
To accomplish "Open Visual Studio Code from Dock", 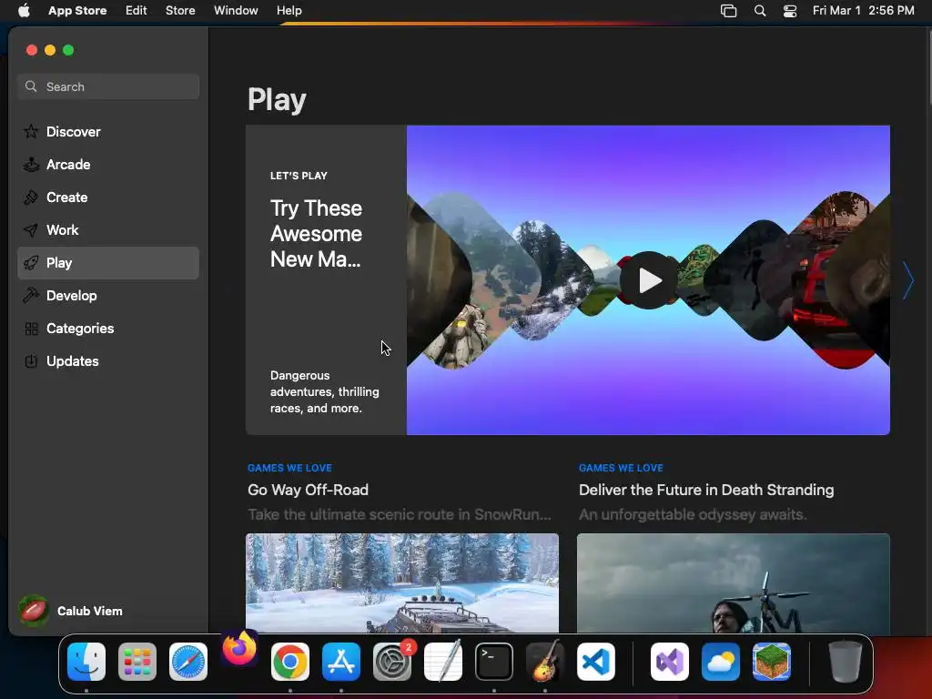I will [596, 661].
